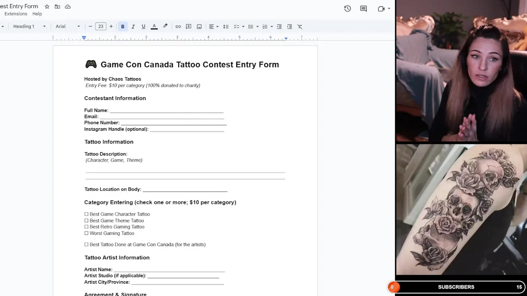Click the font size field showing 23
The image size is (527, 296).
tap(100, 26)
